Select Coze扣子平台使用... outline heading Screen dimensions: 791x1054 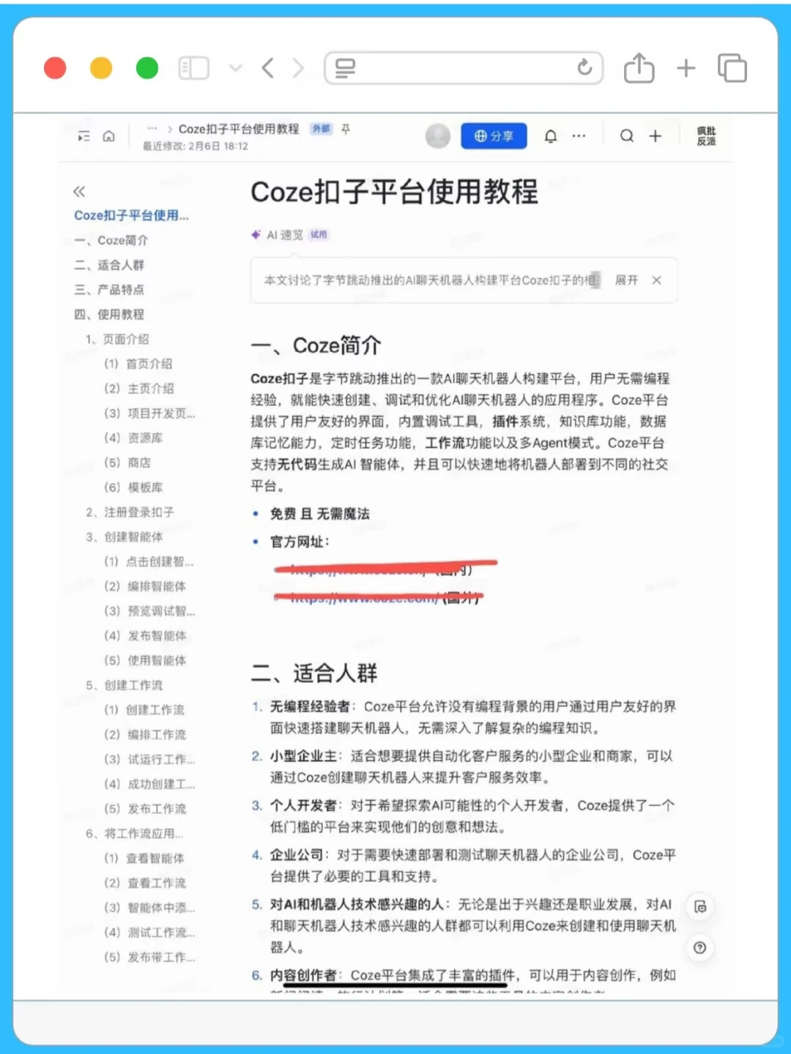click(x=131, y=215)
